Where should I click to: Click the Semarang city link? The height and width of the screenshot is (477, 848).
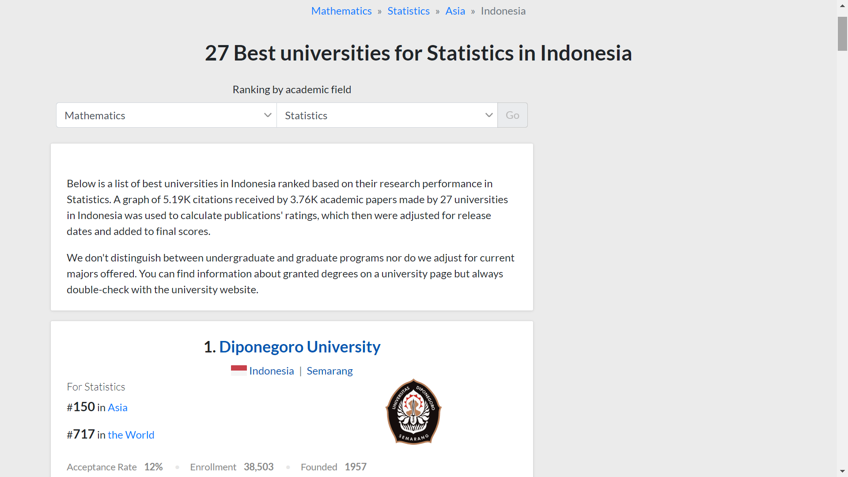pyautogui.click(x=329, y=371)
